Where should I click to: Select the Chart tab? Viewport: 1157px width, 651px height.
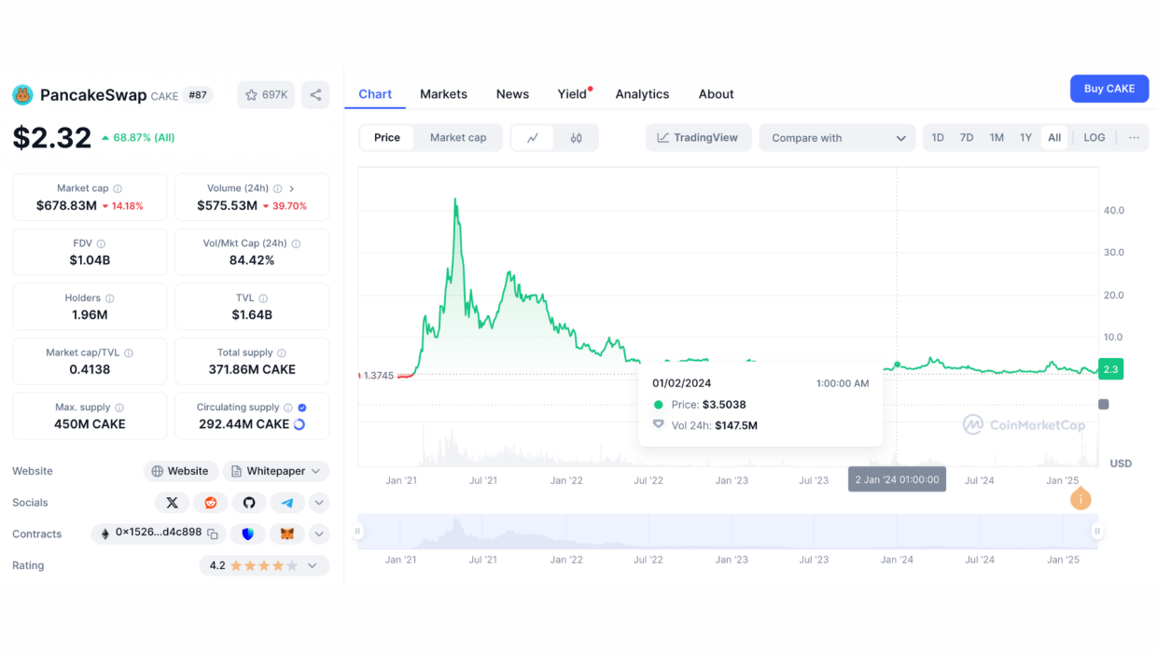click(x=375, y=94)
